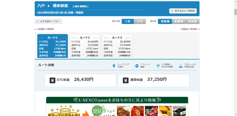This screenshot has width=237, height=116.
Task: Open the patrol car thumbnail in banner
Action: coord(179,111)
